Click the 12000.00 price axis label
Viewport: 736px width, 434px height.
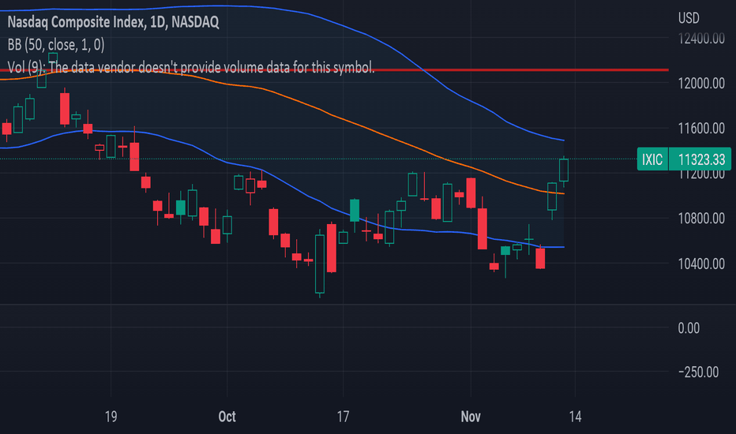701,83
